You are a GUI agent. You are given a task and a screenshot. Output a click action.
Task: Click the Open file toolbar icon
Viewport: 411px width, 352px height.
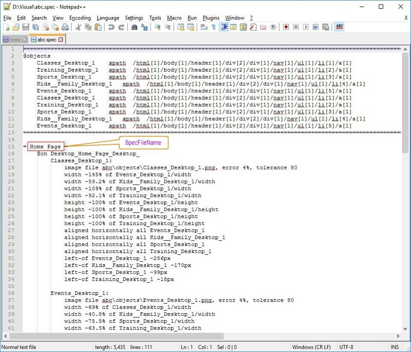16,27
